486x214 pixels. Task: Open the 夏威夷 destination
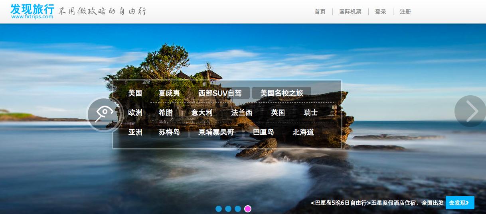[169, 93]
